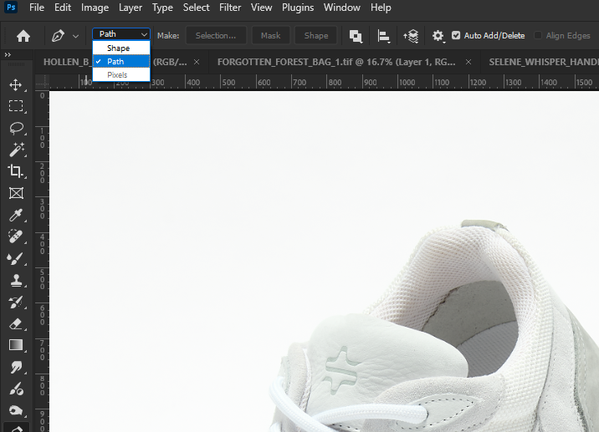This screenshot has width=599, height=432.
Task: Select the Gradient tool swatch
Action: click(15, 345)
